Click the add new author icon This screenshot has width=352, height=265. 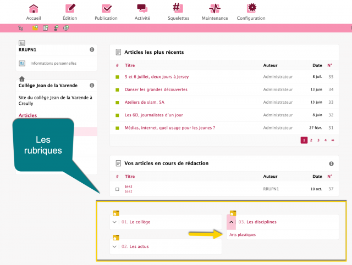(x=56, y=28)
